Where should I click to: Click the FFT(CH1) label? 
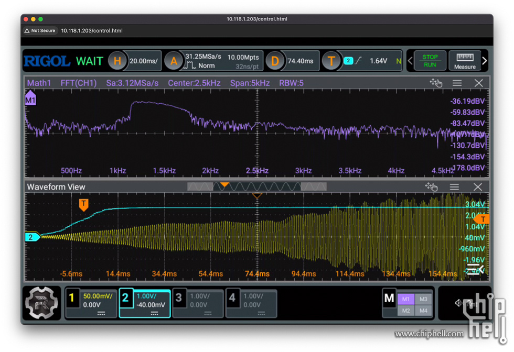pyautogui.click(x=78, y=83)
